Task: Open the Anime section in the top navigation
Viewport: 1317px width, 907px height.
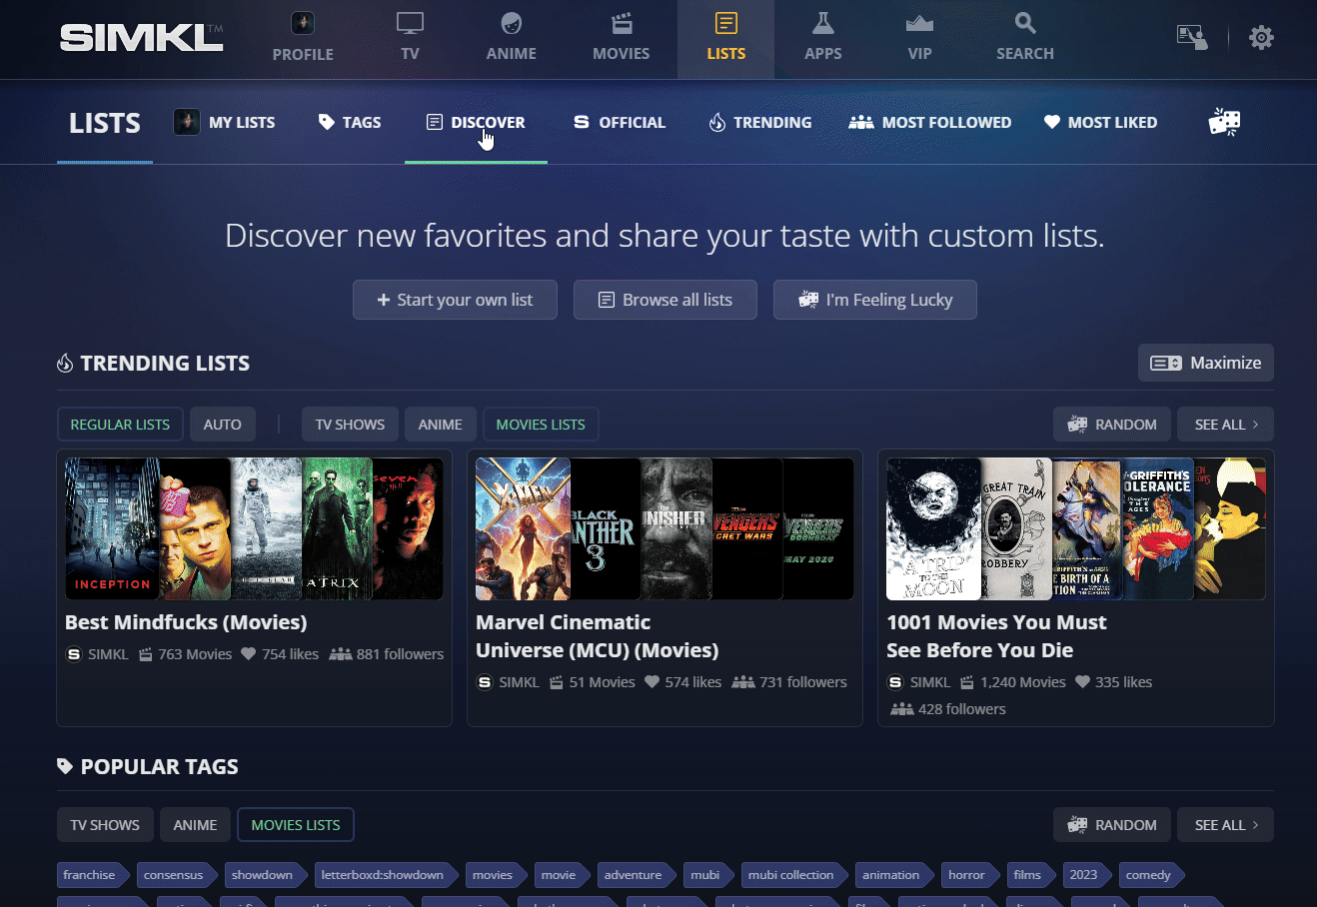Action: coord(511,38)
